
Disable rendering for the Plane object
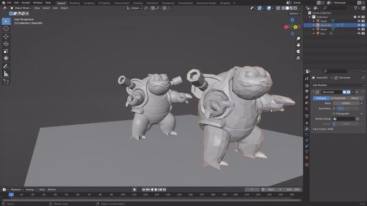click(363, 29)
